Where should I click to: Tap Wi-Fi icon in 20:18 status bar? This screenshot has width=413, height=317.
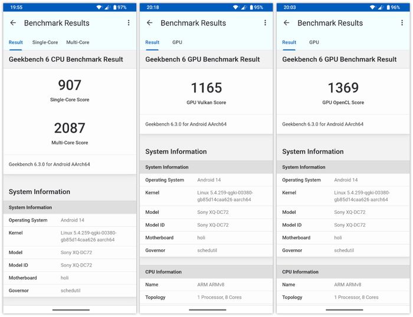pos(236,8)
